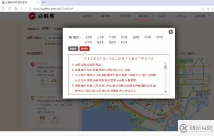Screen dimensions: 214x136
Task: Jump to letter A in alphabet index
Action: [x=85, y=59]
